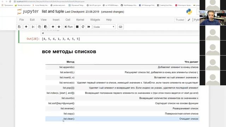Click the Очищает список description
This screenshot has height=127, width=226.
point(189,119)
